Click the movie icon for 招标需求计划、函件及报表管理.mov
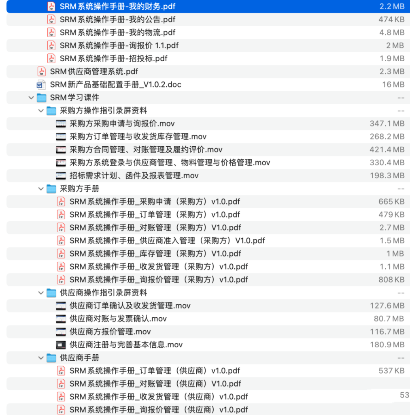Screen dimensions: 410x415 coord(61,175)
